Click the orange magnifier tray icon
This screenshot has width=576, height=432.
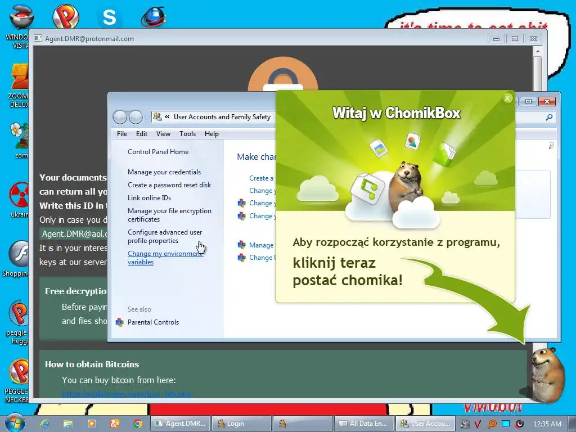coord(492,424)
